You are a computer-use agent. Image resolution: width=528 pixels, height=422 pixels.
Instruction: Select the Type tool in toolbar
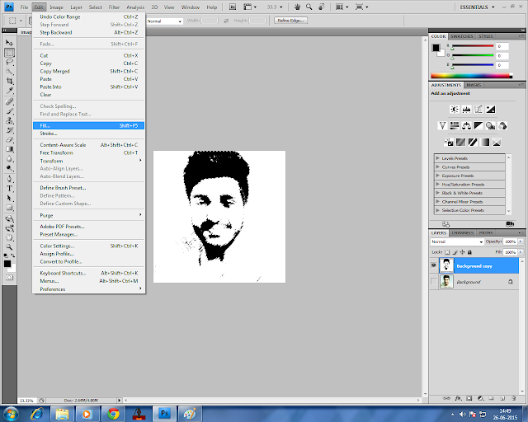point(9,188)
